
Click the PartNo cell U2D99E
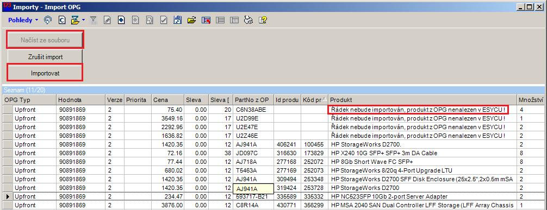253,118
